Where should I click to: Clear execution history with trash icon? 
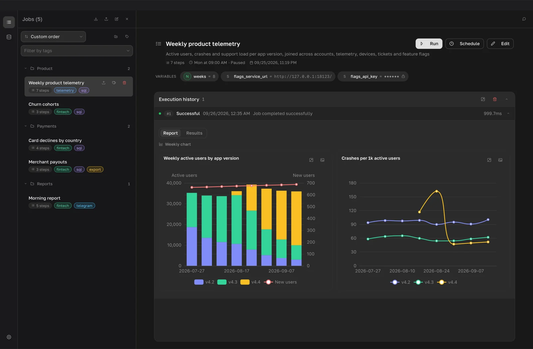coord(495,99)
